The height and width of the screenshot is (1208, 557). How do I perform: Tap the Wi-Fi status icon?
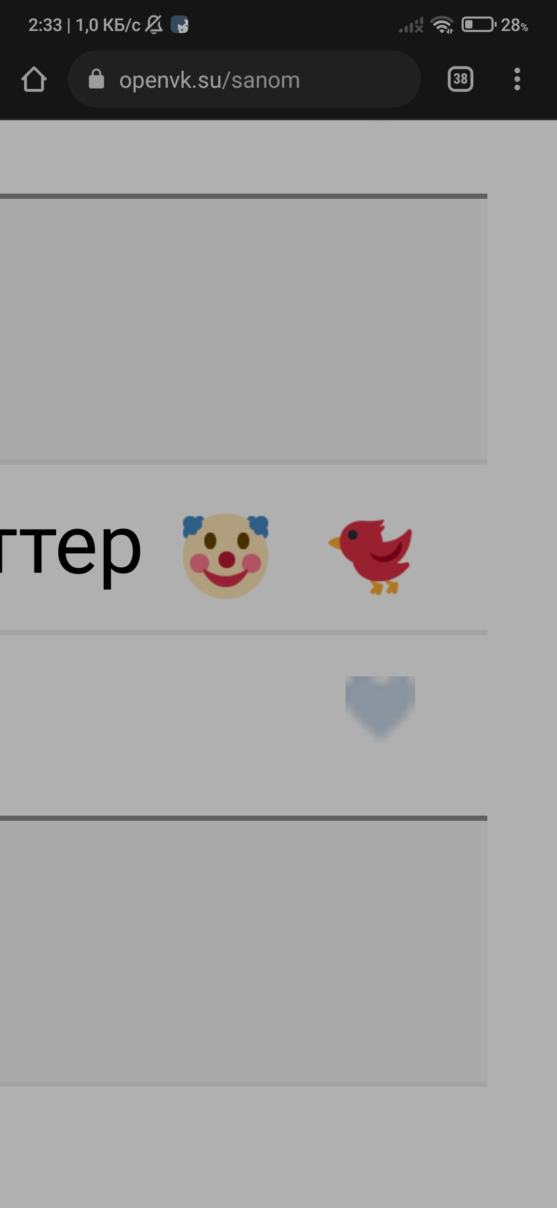click(443, 24)
